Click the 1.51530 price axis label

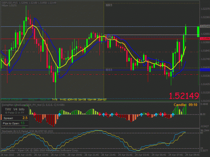(x=205, y=76)
